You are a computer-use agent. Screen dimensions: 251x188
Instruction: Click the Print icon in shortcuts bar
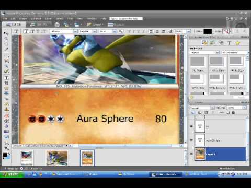coord(57,25)
